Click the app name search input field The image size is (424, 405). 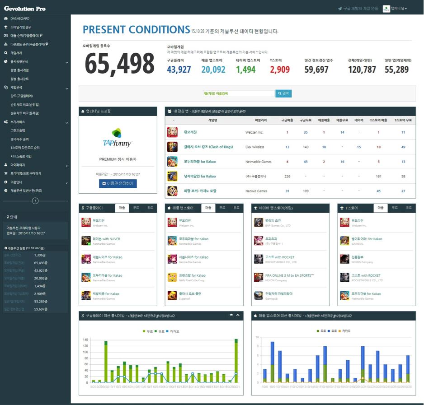(x=238, y=93)
